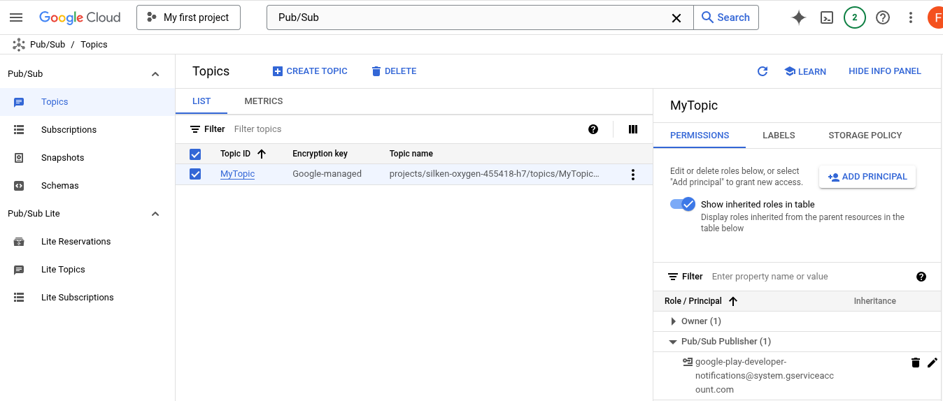943x401 pixels.
Task: Open the STORAGE POLICY tab
Action: [x=865, y=136]
